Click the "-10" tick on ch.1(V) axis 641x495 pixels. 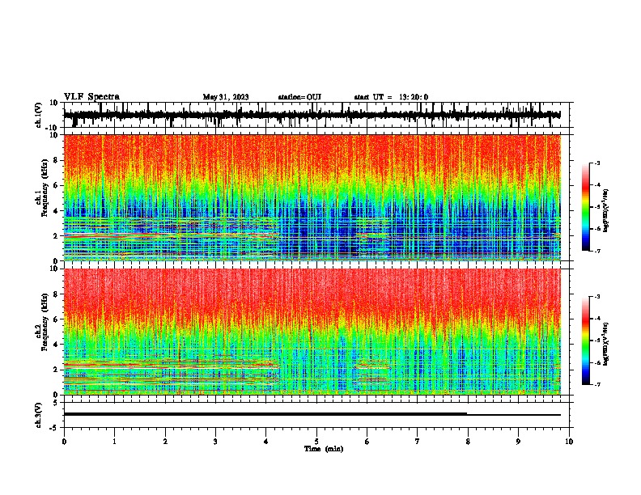pyautogui.click(x=53, y=128)
